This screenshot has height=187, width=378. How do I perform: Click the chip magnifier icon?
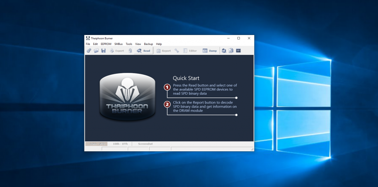(224, 51)
